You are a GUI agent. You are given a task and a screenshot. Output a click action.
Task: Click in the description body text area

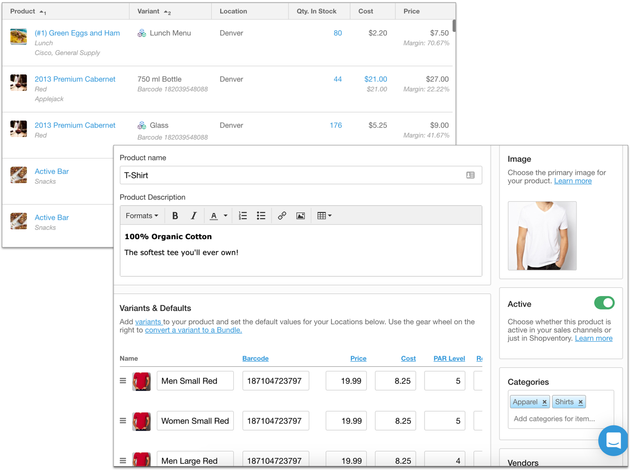(301, 250)
